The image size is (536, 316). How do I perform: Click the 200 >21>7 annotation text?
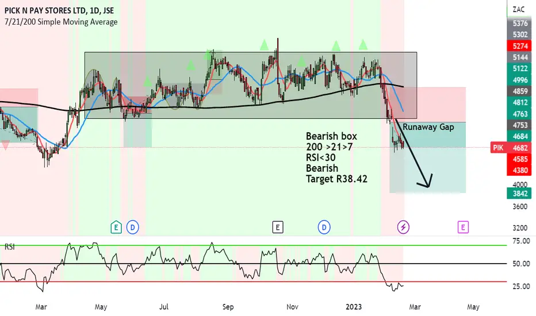[329, 147]
